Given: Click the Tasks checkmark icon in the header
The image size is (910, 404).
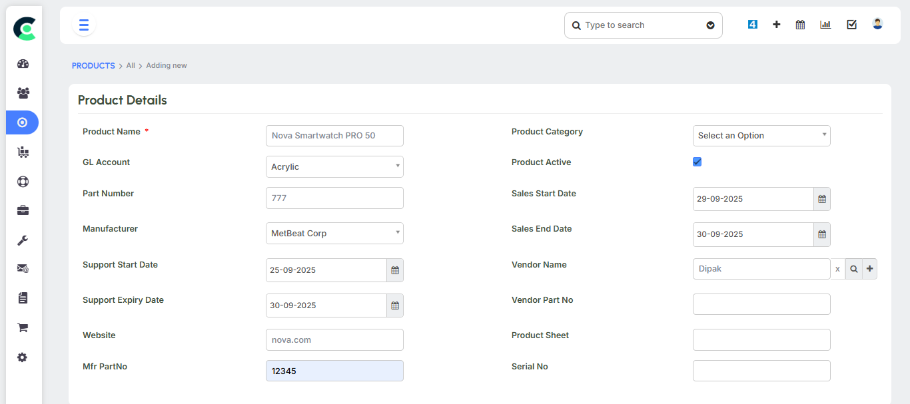Looking at the screenshot, I should [851, 24].
